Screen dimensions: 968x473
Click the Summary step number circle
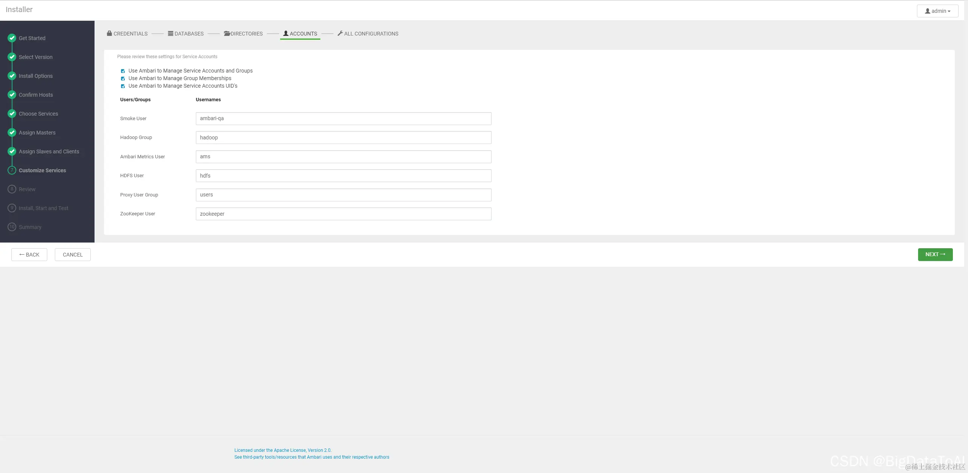[12, 227]
